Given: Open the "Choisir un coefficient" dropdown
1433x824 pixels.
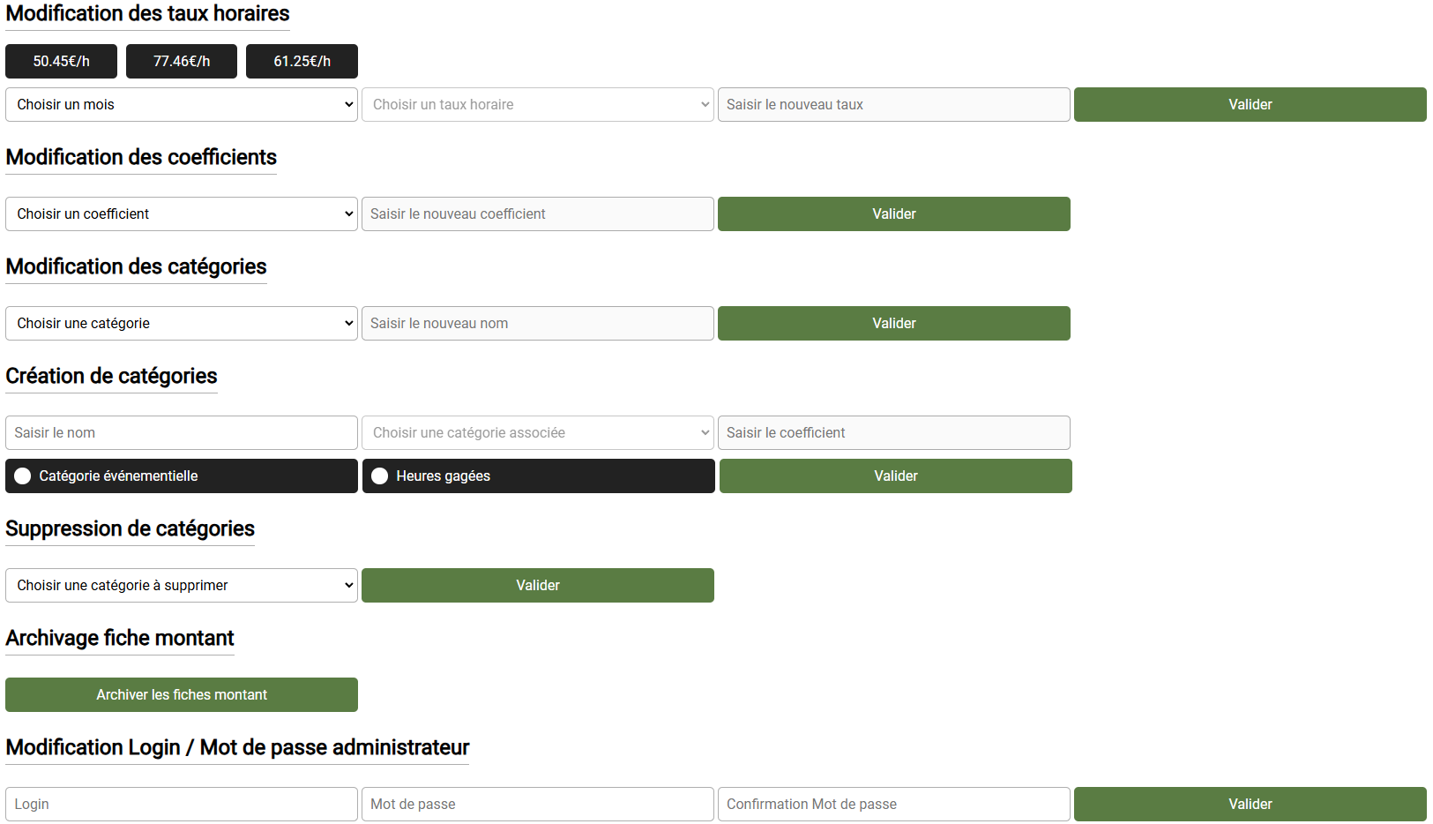Looking at the screenshot, I should point(181,213).
